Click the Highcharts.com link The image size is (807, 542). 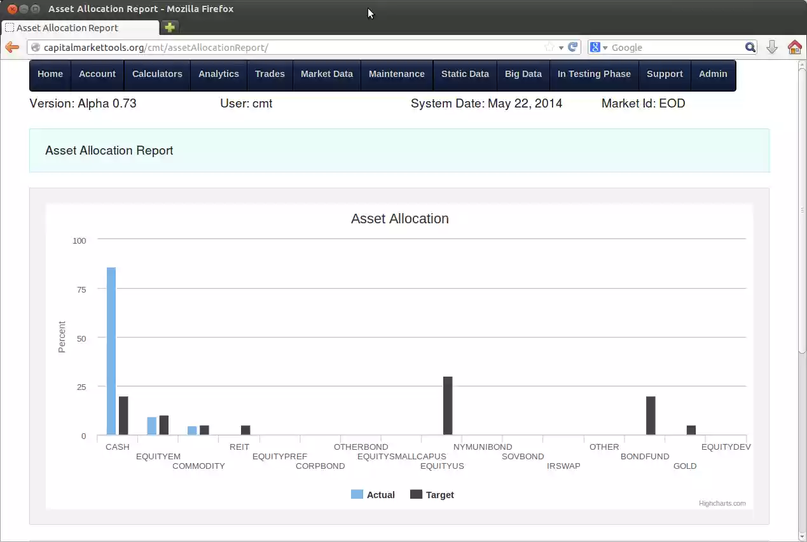(x=722, y=503)
